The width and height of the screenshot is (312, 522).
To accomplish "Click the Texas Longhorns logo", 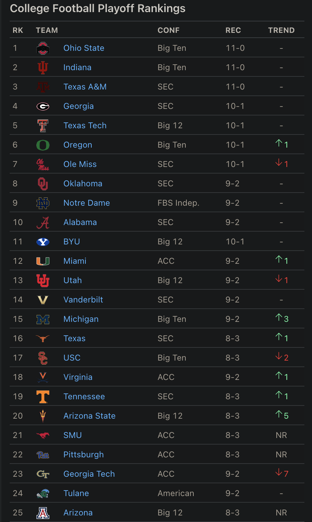I will pos(43,339).
